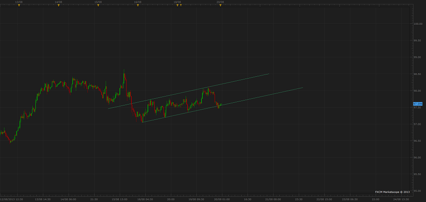This screenshot has height=202, width=426.
Task: Click the 18/08 date label at top
Action: pos(178,2)
